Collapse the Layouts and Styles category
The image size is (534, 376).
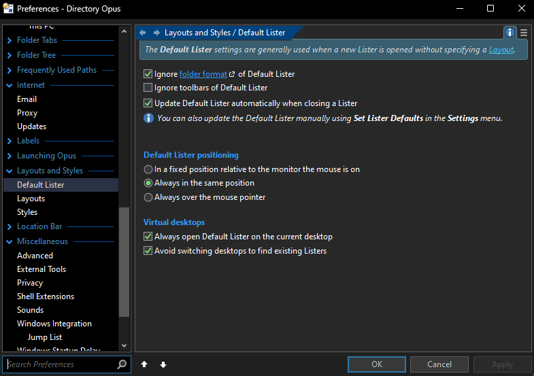click(x=10, y=171)
